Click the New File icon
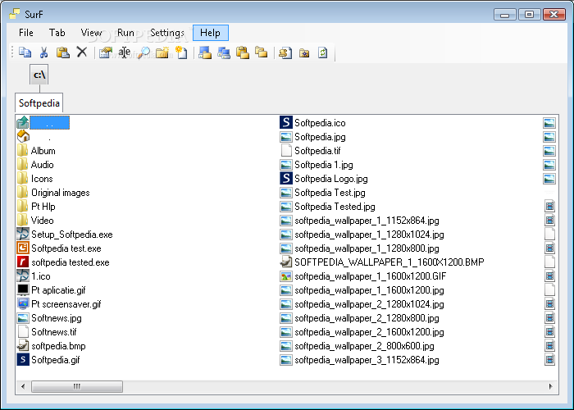Viewport: 574px width, 410px height. pyautogui.click(x=181, y=52)
